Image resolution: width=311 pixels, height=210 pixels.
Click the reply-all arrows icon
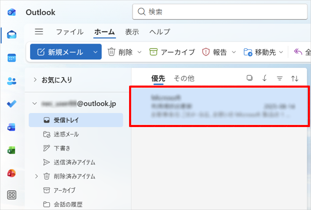tap(298, 52)
